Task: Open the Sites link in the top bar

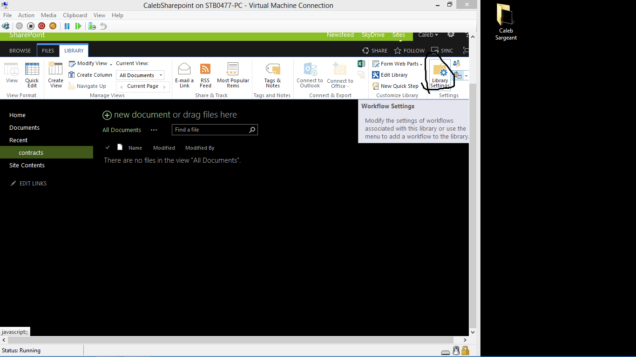Action: click(x=399, y=35)
